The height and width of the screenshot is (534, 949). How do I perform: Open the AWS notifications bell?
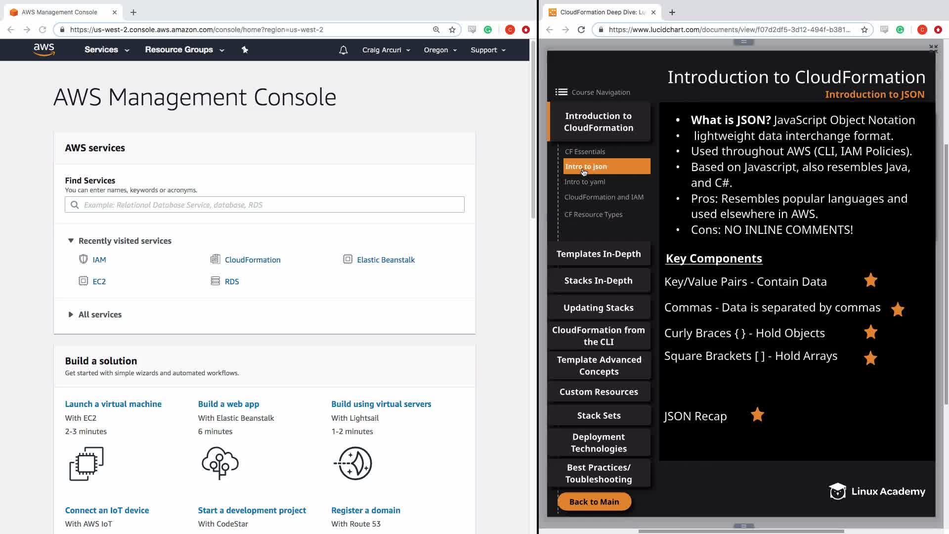[x=343, y=50]
